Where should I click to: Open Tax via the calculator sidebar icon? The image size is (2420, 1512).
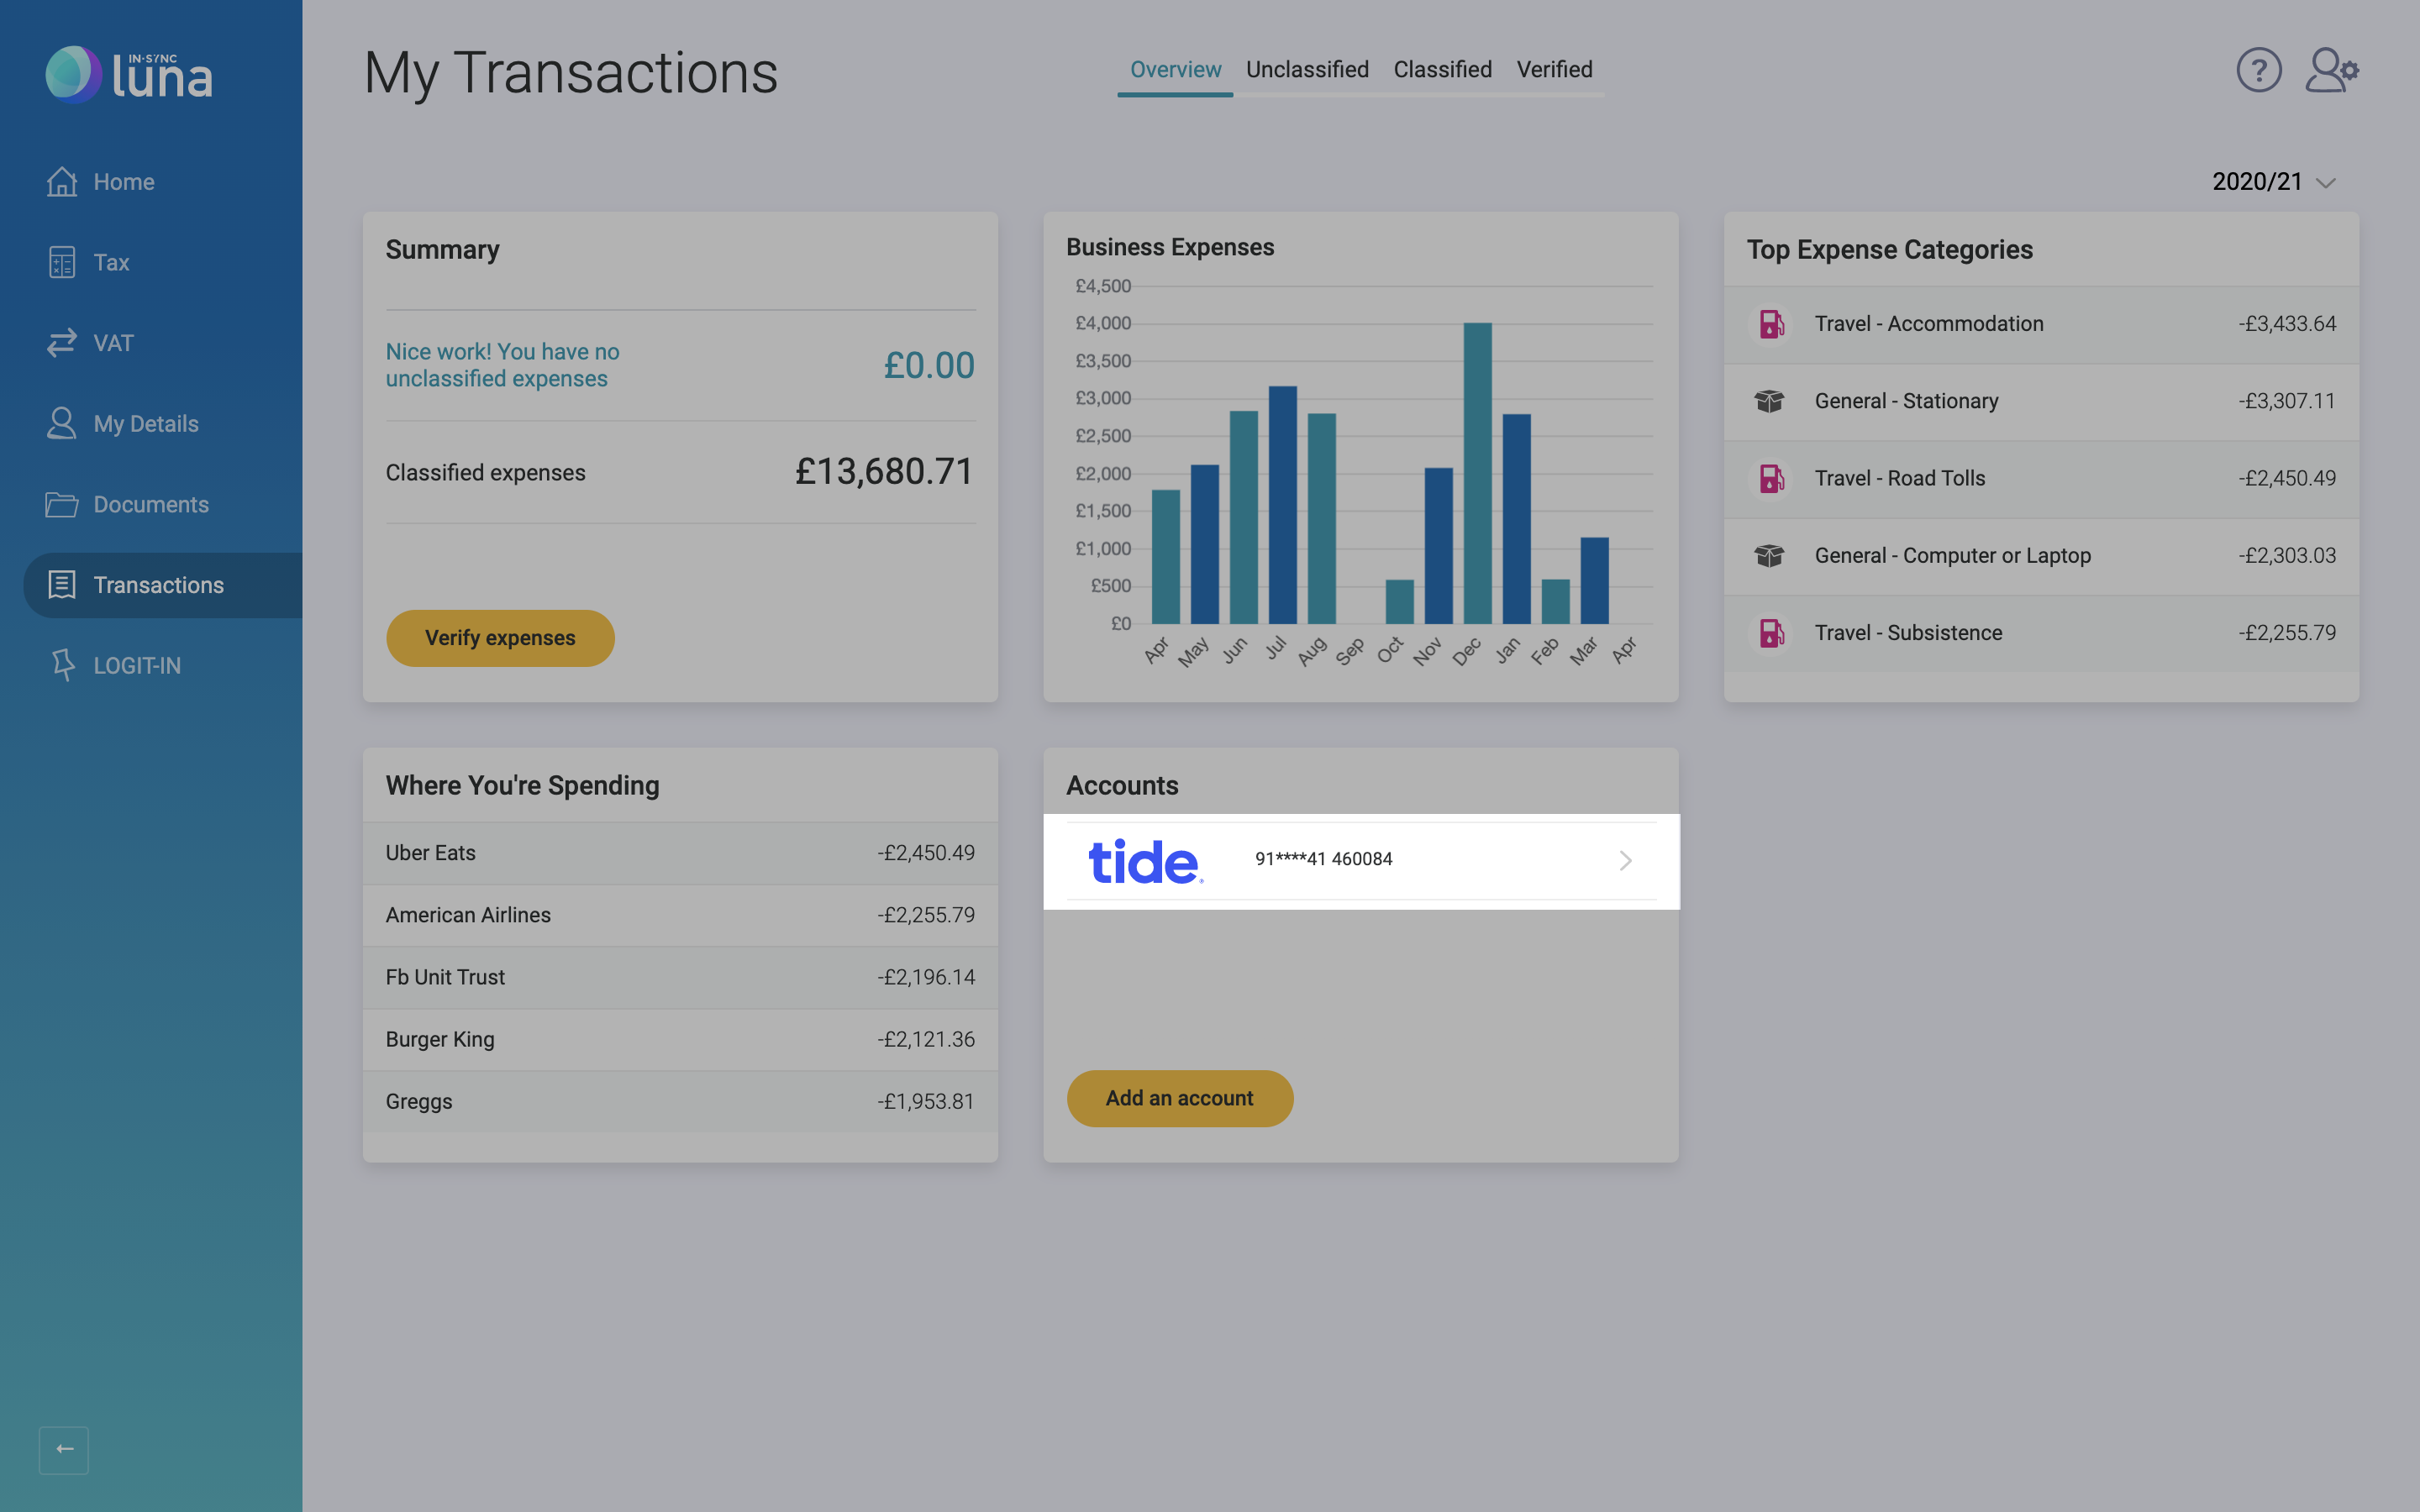coord(62,262)
